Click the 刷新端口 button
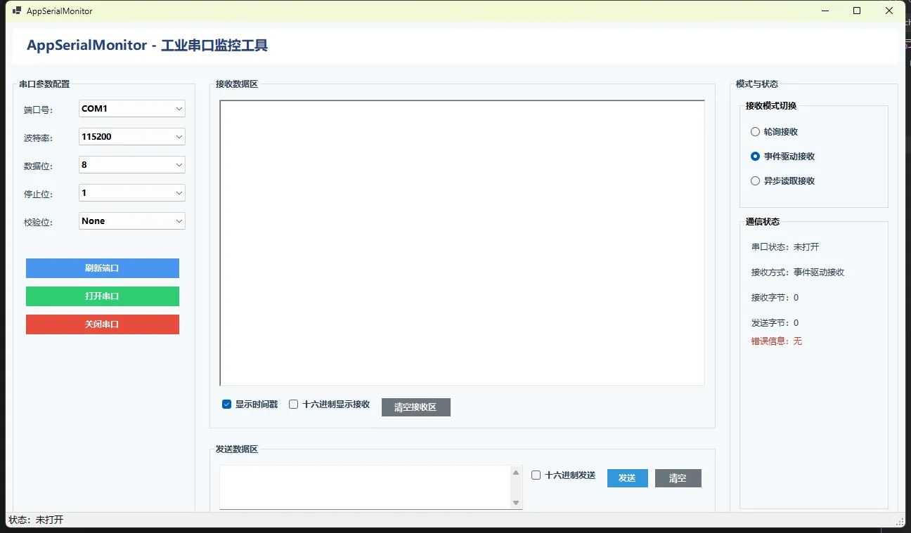911x533 pixels. tap(102, 268)
